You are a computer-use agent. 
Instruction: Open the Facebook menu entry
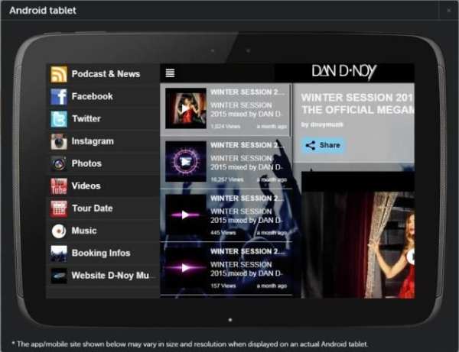pyautogui.click(x=103, y=96)
